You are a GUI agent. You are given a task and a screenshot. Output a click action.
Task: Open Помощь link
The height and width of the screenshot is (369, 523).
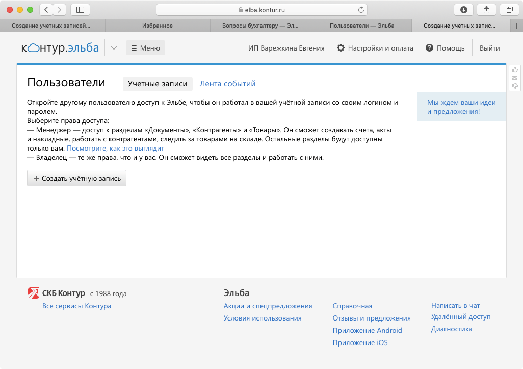click(x=451, y=48)
